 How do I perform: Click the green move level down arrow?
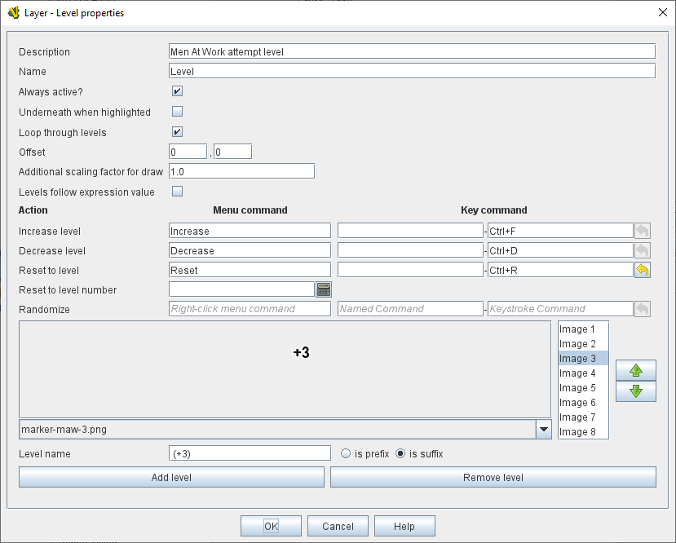[636, 391]
